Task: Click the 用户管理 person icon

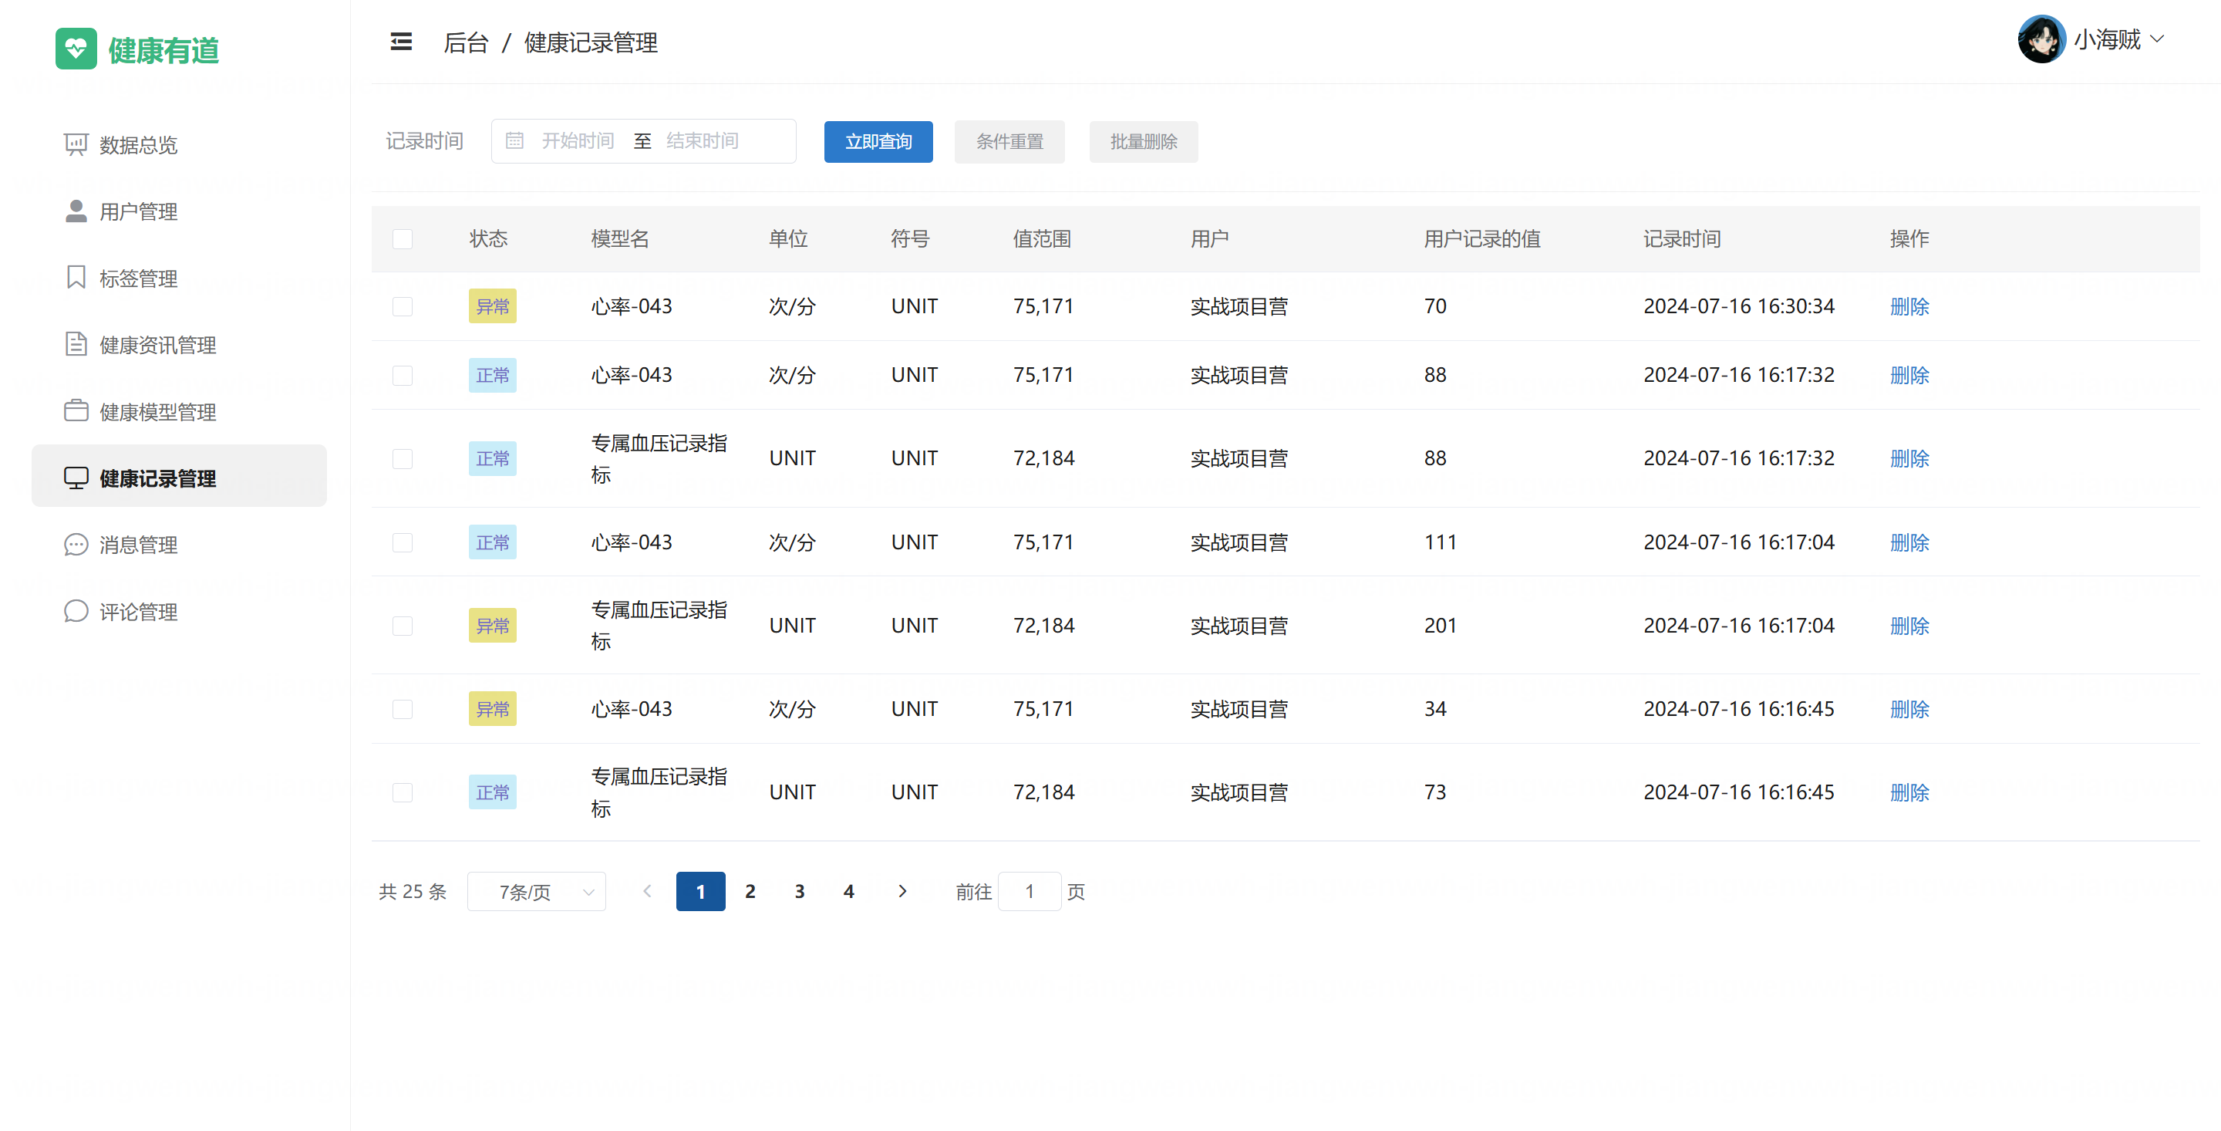Action: click(x=76, y=211)
